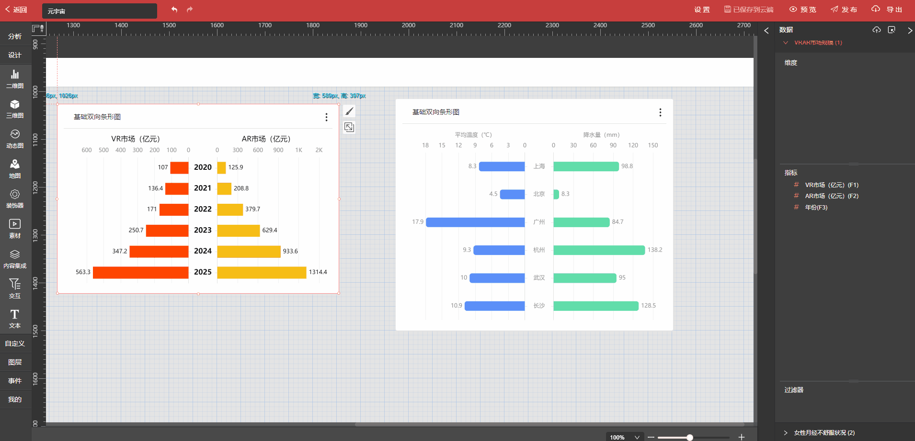Click the undo arrow in top bar
Viewport: 915px width, 441px height.
tap(174, 10)
